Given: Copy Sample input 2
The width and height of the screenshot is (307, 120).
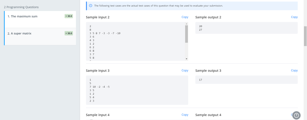Looking at the screenshot, I should pyautogui.click(x=185, y=17).
